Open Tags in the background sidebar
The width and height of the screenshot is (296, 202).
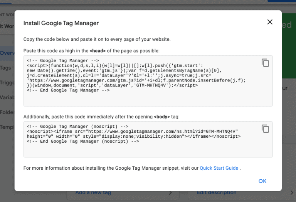click(5, 68)
